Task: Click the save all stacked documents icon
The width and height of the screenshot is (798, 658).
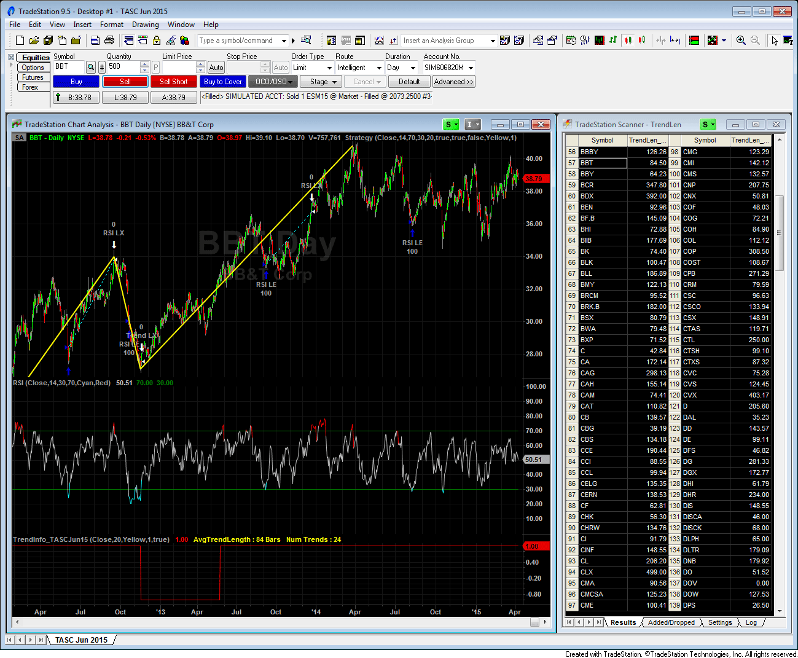Action: tap(48, 41)
